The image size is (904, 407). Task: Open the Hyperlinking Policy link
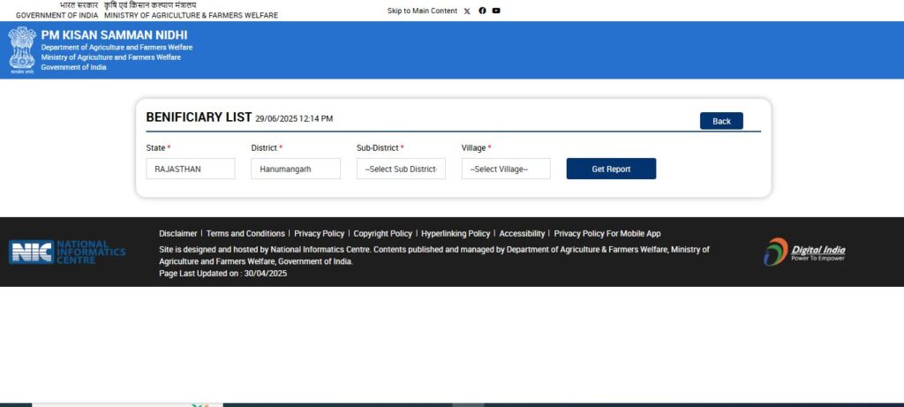(456, 234)
